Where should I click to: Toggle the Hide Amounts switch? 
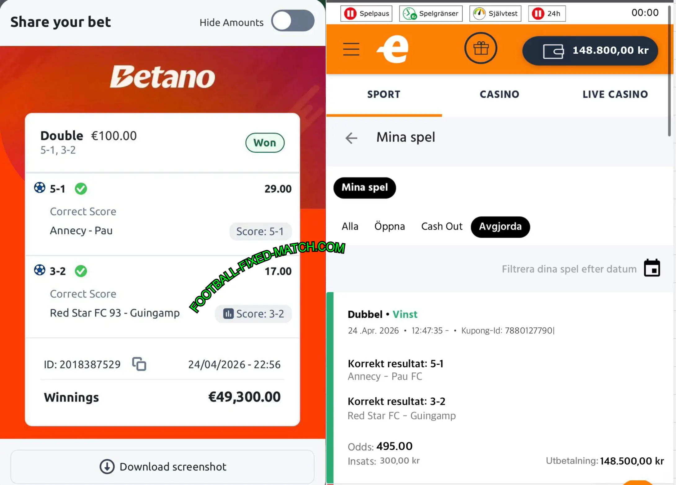tap(293, 21)
